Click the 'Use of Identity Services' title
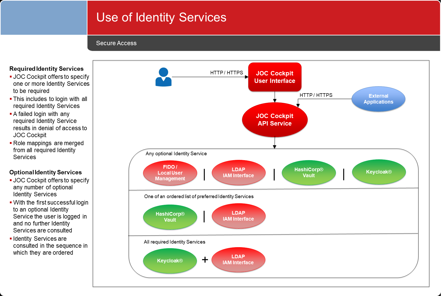This screenshot has height=296, width=441. click(161, 17)
